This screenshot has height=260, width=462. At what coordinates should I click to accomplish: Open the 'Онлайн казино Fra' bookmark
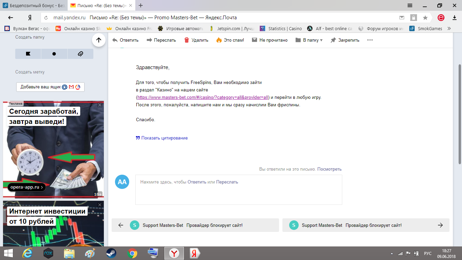click(x=130, y=28)
